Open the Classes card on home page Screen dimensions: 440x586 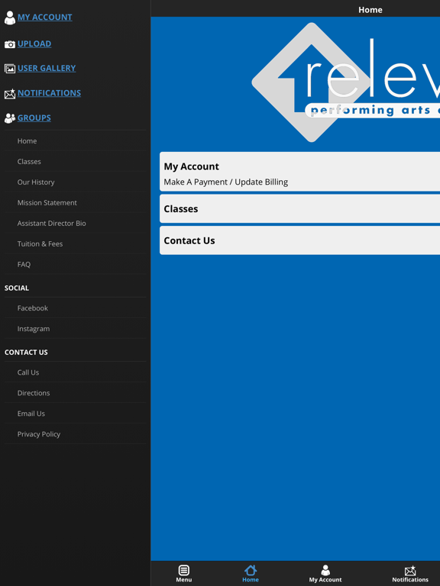click(x=299, y=208)
